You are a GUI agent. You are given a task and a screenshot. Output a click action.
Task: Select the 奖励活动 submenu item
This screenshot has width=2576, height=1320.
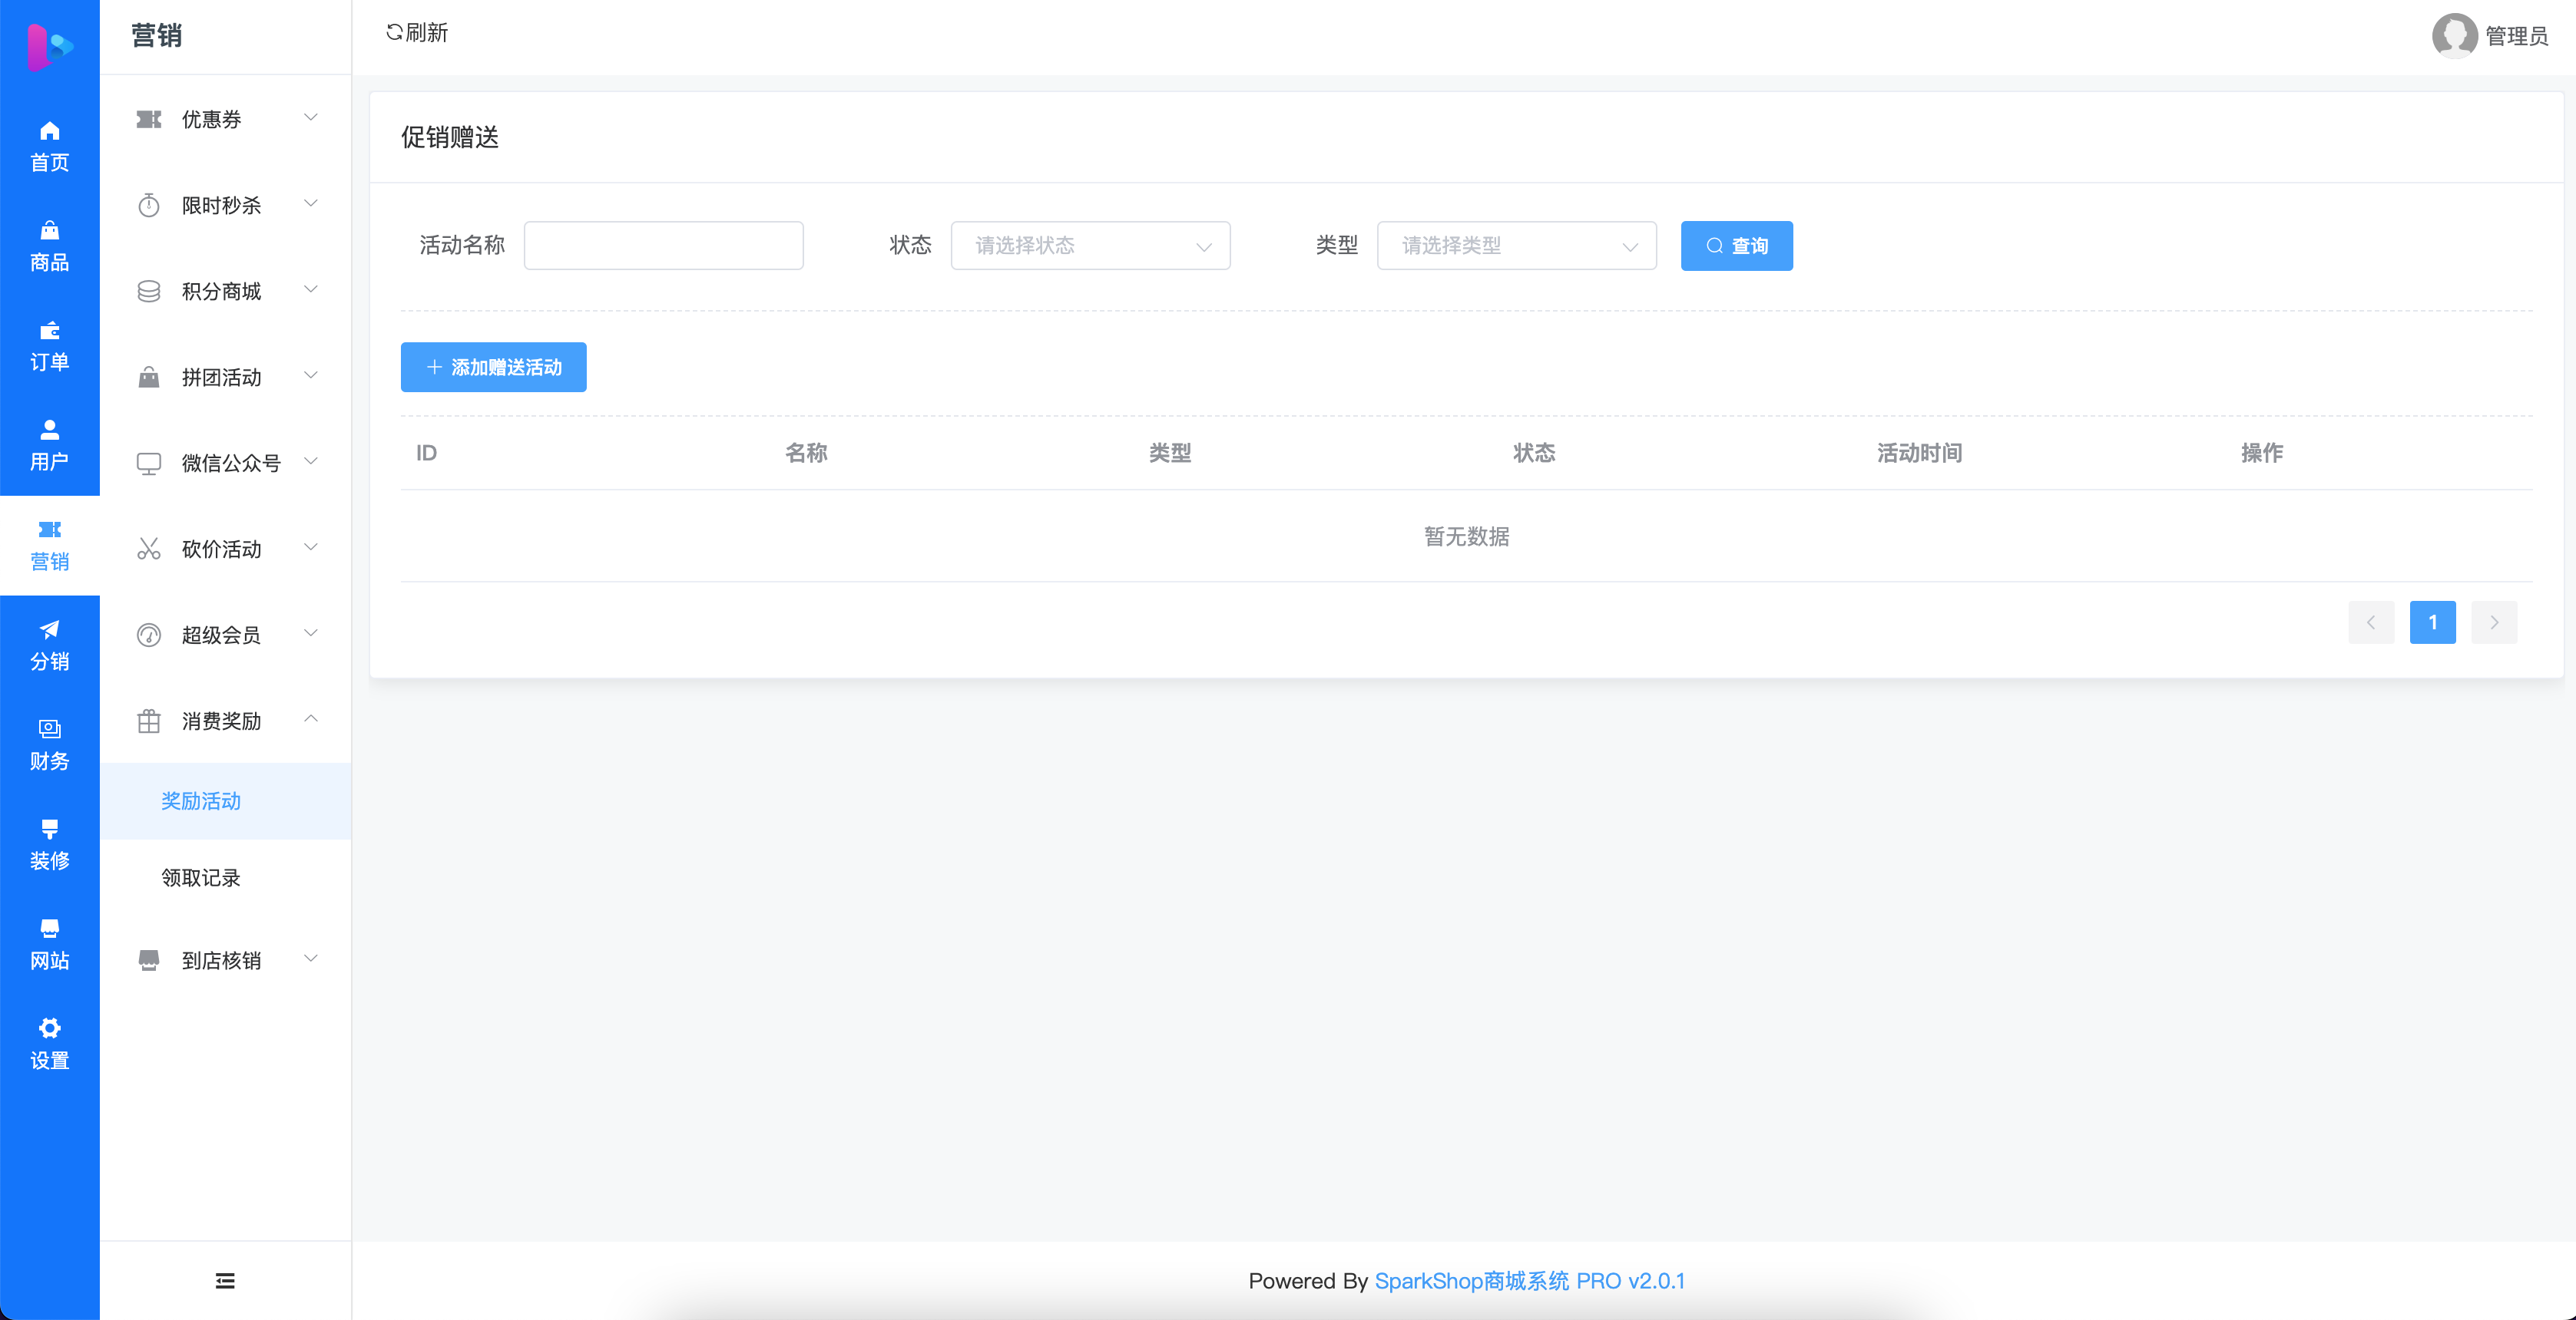coord(225,801)
